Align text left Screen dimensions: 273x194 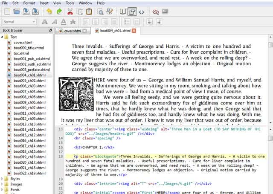pyautogui.click(x=86, y=22)
